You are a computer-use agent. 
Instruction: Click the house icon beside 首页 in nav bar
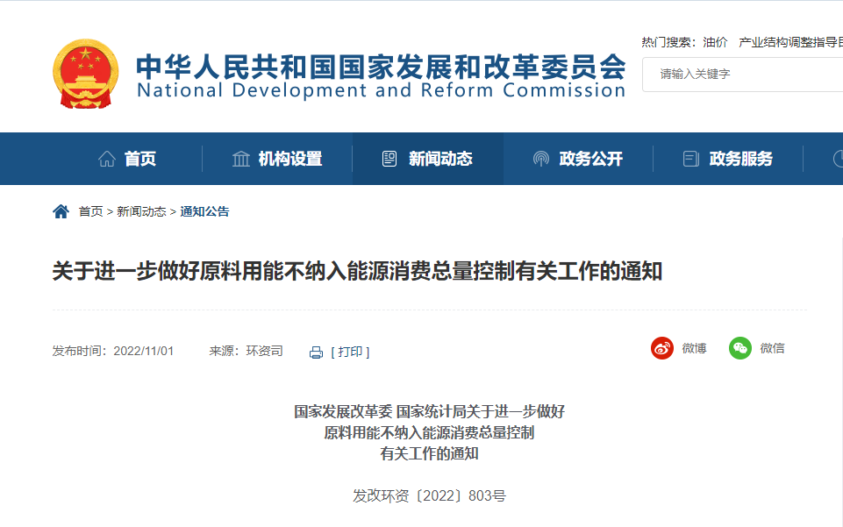click(x=107, y=159)
